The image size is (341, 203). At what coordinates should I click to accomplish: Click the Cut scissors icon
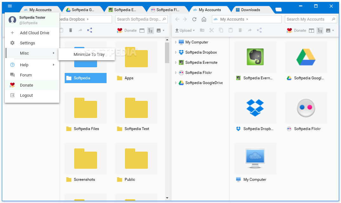pos(212,30)
